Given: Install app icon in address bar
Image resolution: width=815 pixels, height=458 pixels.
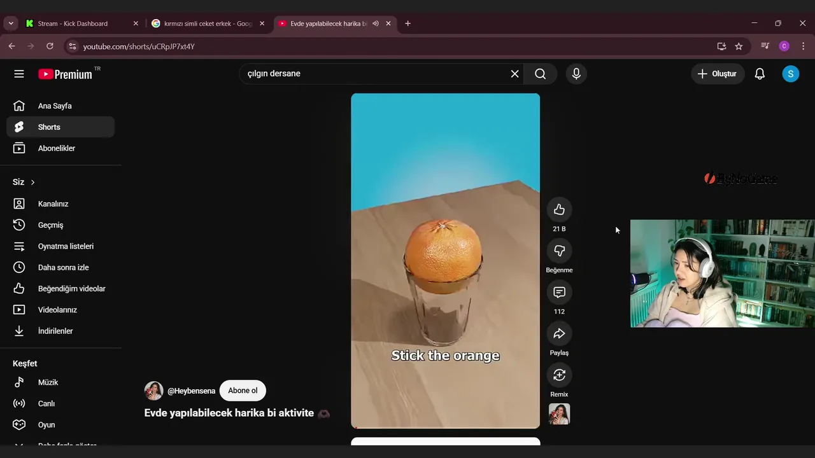Looking at the screenshot, I should tap(721, 46).
